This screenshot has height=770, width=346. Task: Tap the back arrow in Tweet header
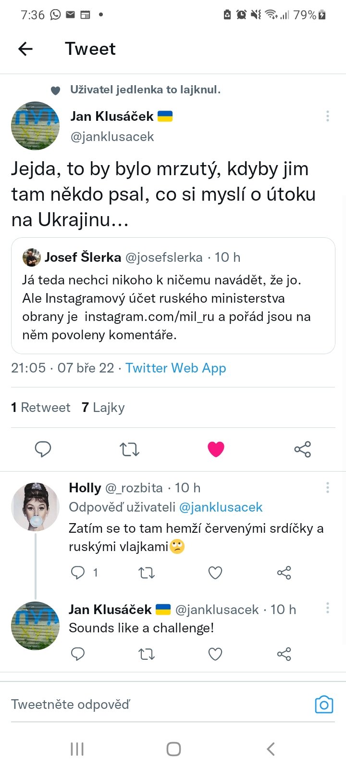pos(25,49)
